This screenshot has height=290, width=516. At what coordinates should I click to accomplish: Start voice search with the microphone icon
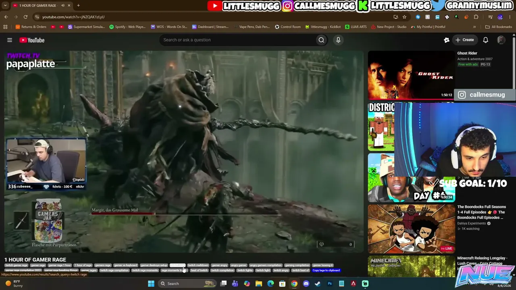click(x=338, y=40)
